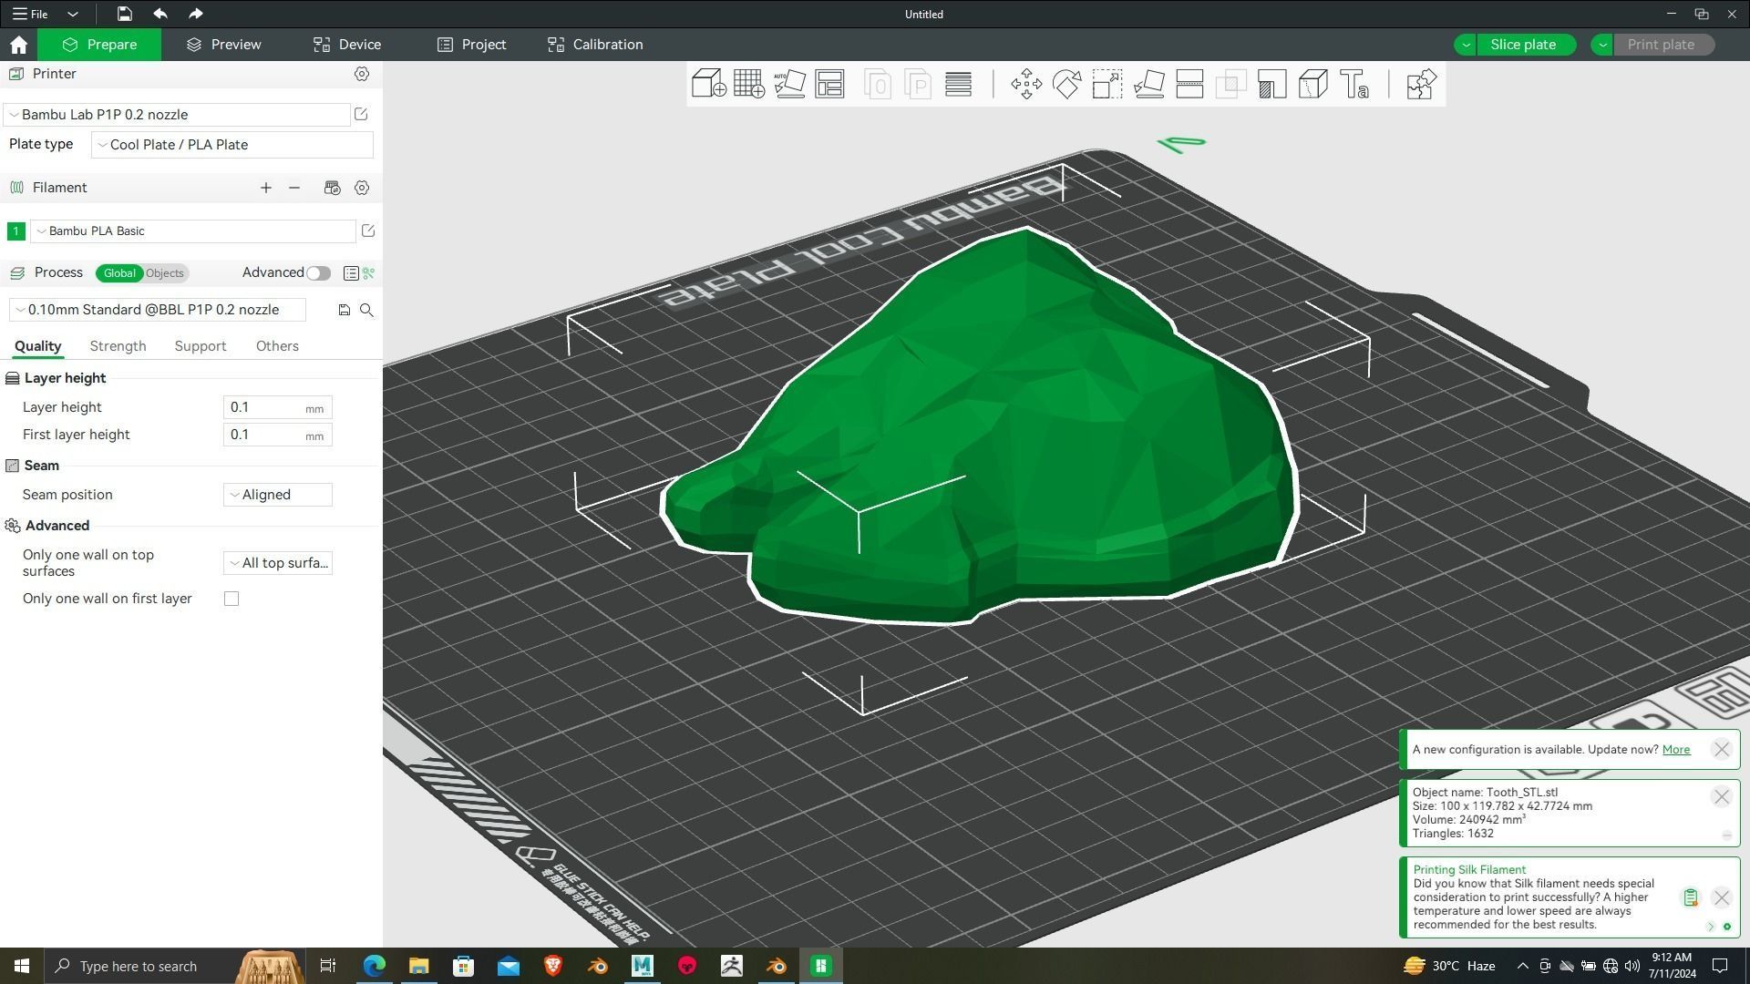Remove a filament with minus icon
Viewport: 1750px width, 984px height.
(x=294, y=188)
